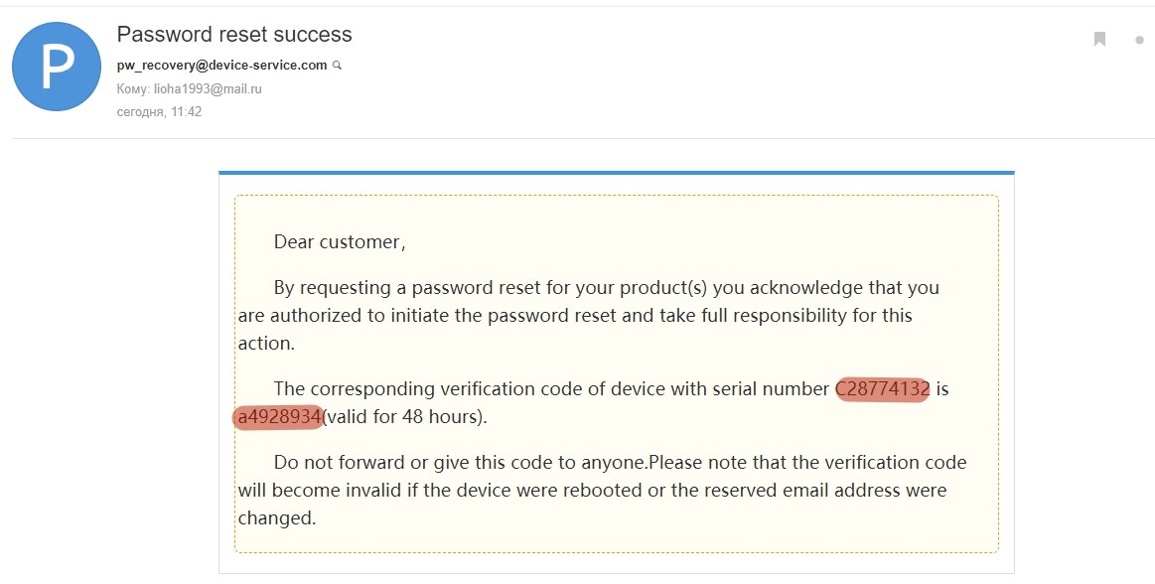Click the paragraph starting "By requesting a password reset"
Screen dimensions: 1155x584
[x=588, y=316]
